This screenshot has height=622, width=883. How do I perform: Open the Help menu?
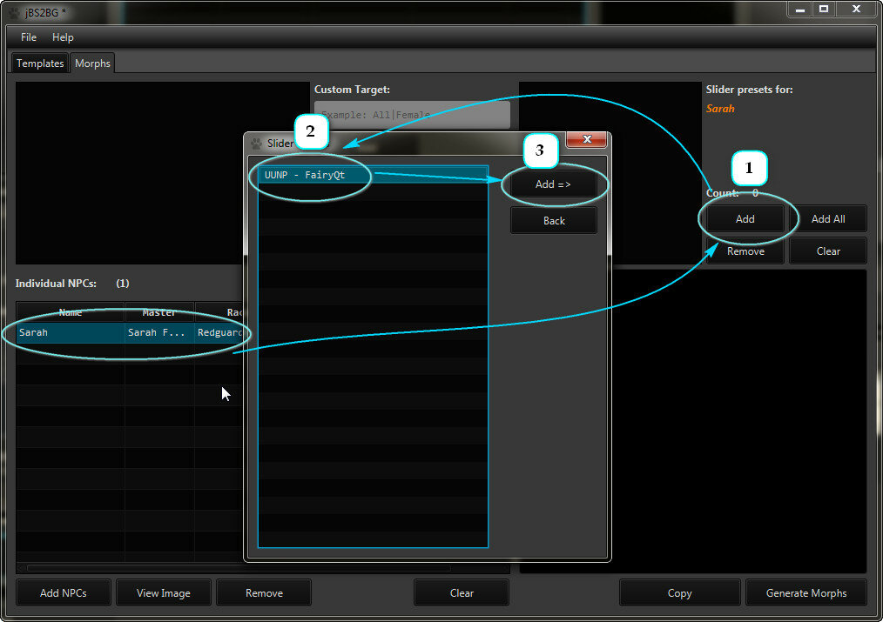[x=63, y=37]
